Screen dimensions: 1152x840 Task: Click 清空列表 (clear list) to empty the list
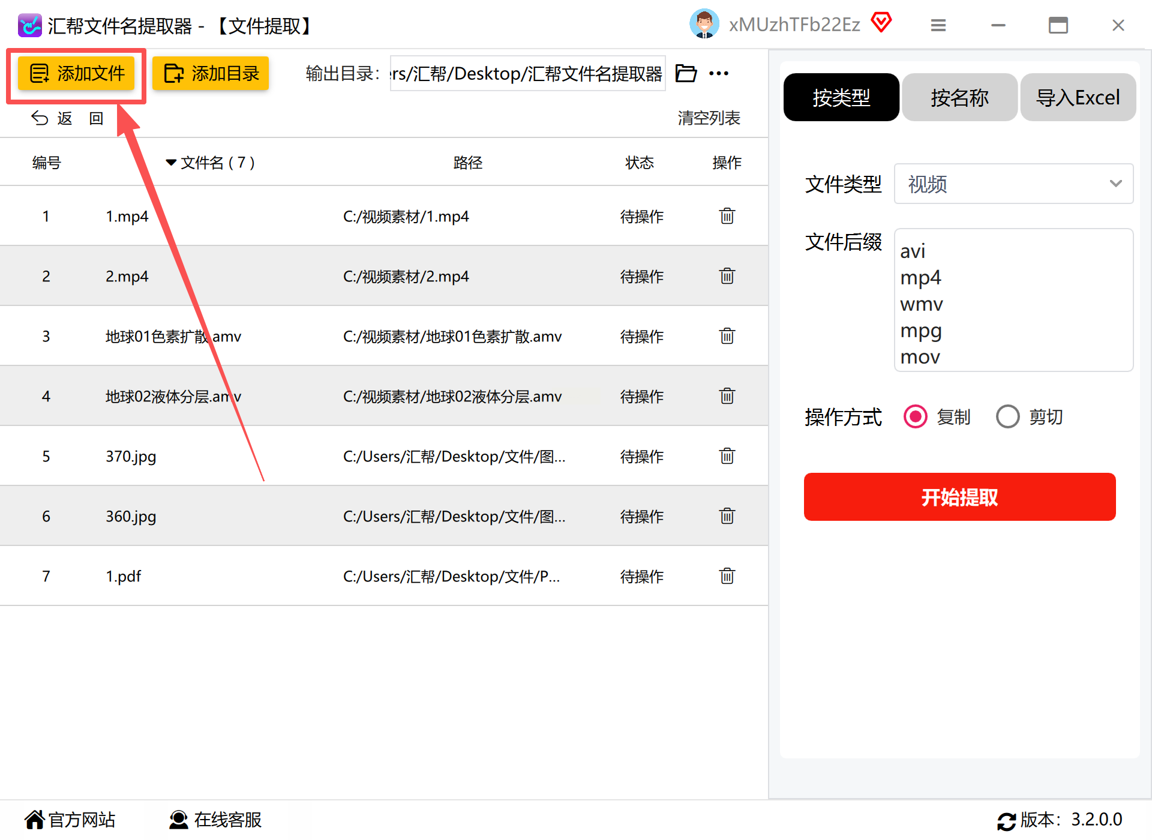pyautogui.click(x=709, y=118)
